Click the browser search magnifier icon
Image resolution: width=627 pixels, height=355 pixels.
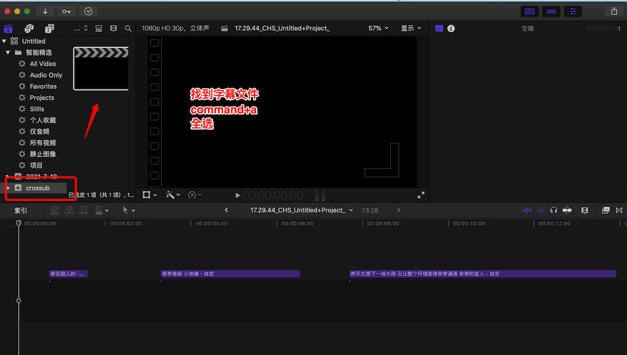coord(128,28)
